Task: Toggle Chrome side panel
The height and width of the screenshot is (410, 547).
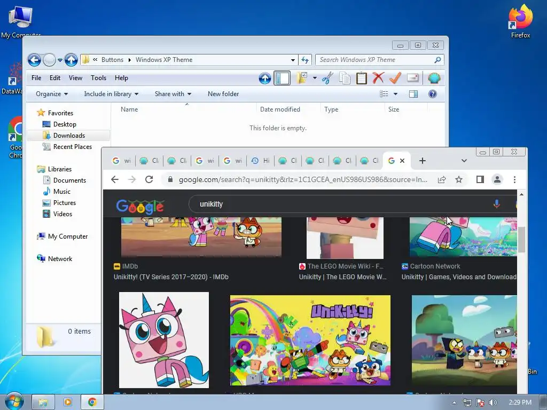Action: pos(480,179)
